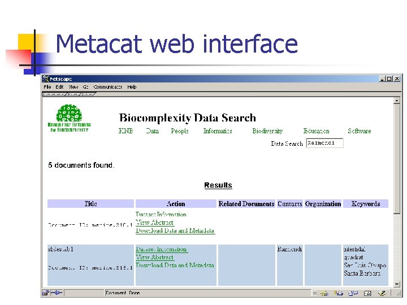Click the Keywords column header
The height and width of the screenshot is (305, 407).
click(x=366, y=204)
